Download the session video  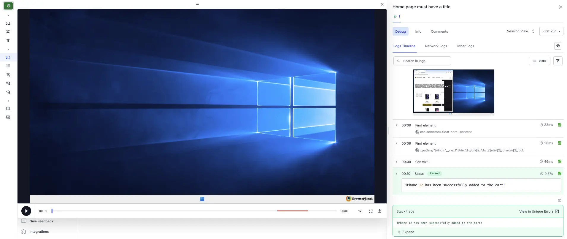point(379,211)
